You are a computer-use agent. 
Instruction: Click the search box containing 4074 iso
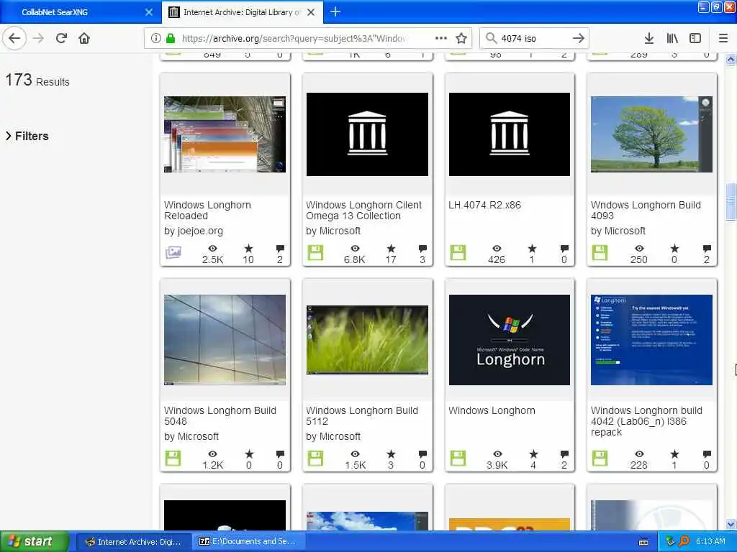pyautogui.click(x=533, y=38)
